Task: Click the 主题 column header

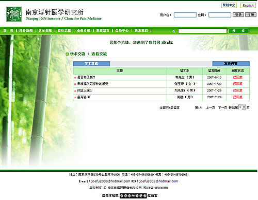Action: 120,70
